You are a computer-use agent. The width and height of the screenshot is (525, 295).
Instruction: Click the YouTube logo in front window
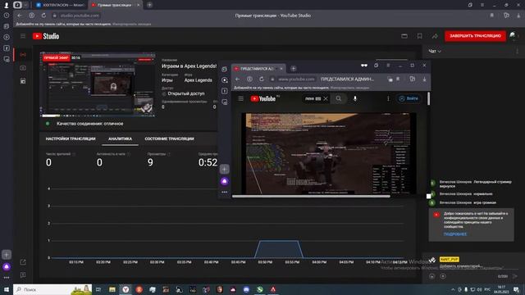pyautogui.click(x=263, y=98)
